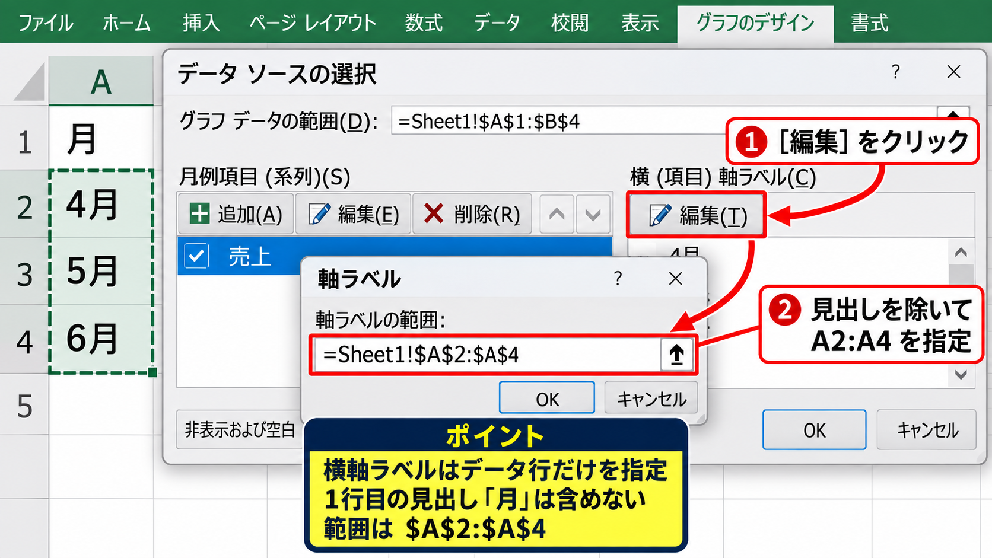Confirm the 軸ラベル dialog with OK

tap(547, 398)
